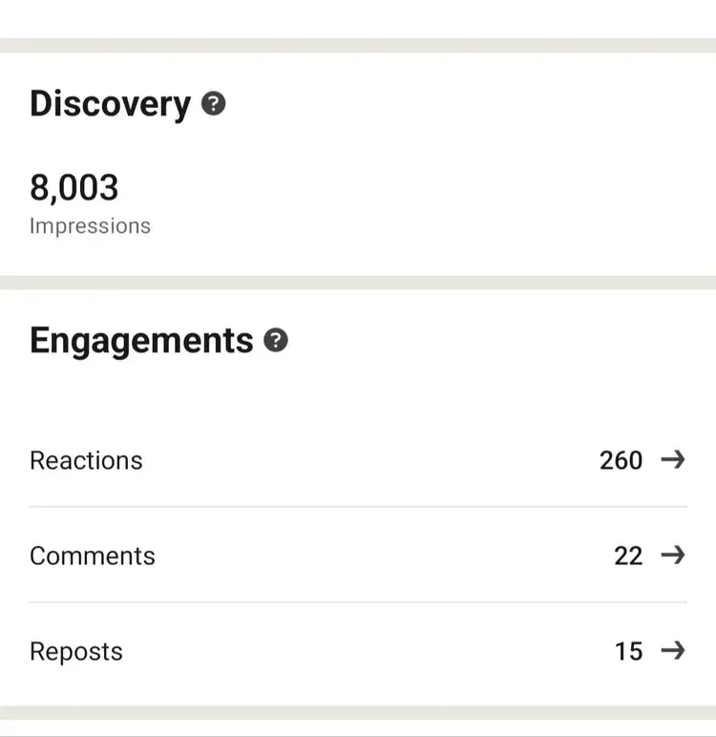Tap the Engagements help question-mark icon

[276, 341]
